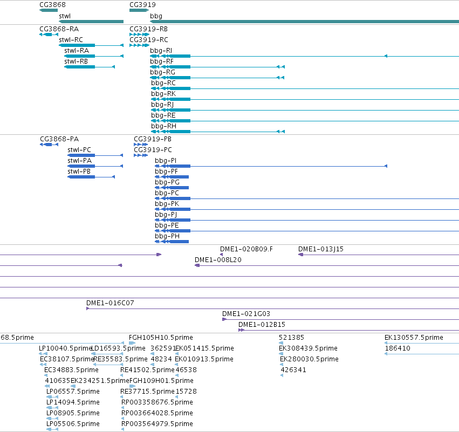Click EST feature 186410

tap(398, 348)
